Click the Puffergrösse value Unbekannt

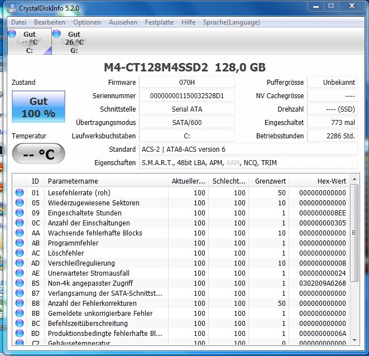pos(332,83)
